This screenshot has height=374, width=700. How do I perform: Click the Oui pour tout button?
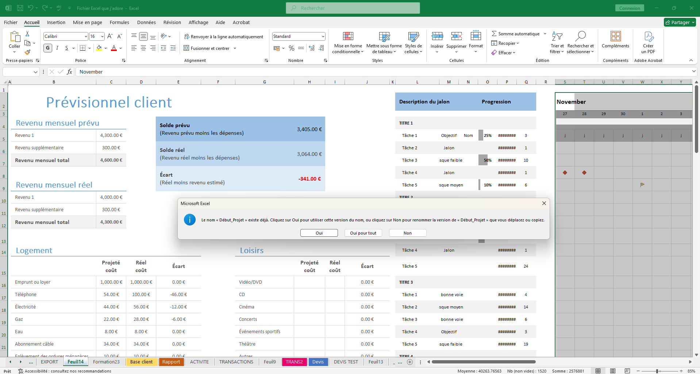click(x=363, y=233)
